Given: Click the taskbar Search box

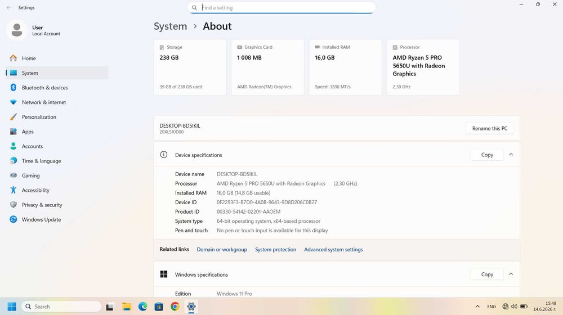Looking at the screenshot, I should [62, 307].
